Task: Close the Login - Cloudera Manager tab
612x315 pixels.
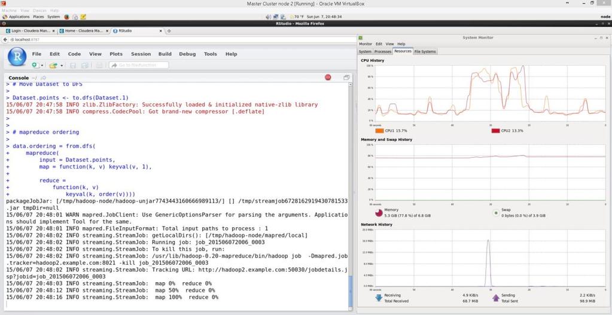Action: tap(54, 31)
